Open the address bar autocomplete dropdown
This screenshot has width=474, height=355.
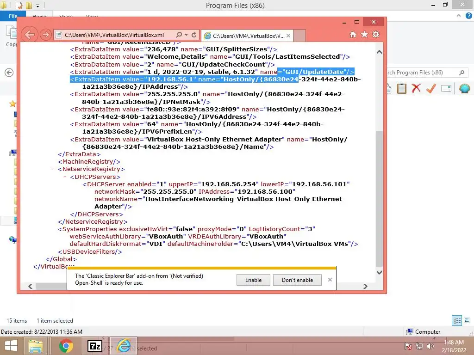click(187, 35)
